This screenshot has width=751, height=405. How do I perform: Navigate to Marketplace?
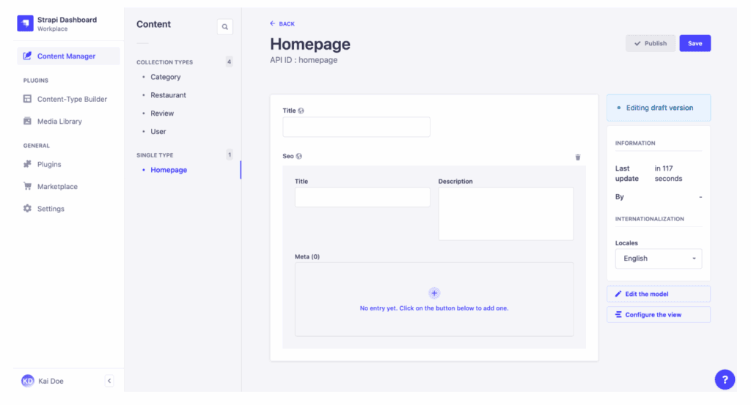click(57, 187)
